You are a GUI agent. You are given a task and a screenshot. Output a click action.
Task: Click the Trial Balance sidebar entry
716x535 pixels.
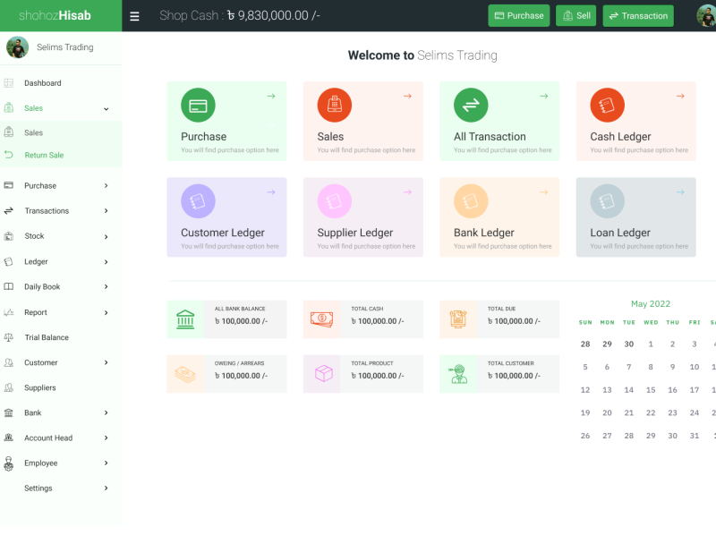coord(45,337)
